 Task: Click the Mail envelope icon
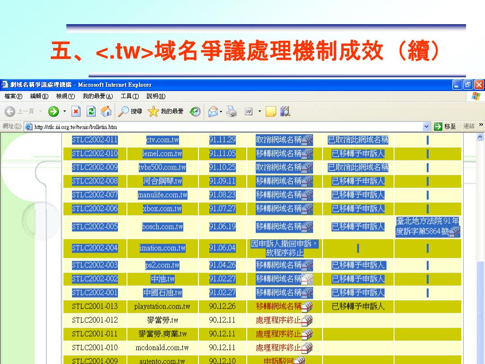point(213,111)
